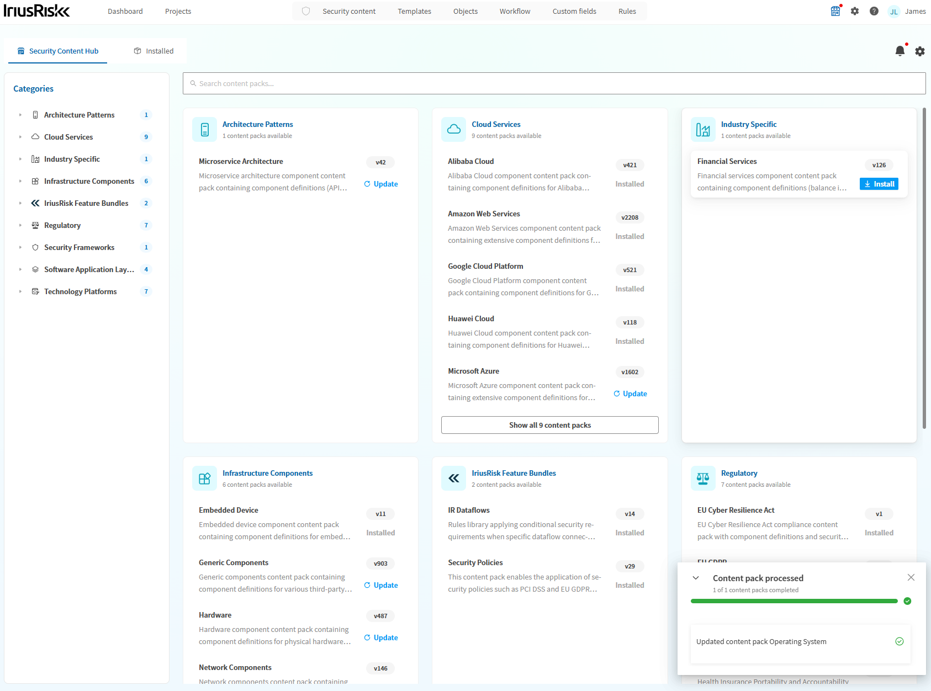Close the Content pack processed notification

[911, 577]
